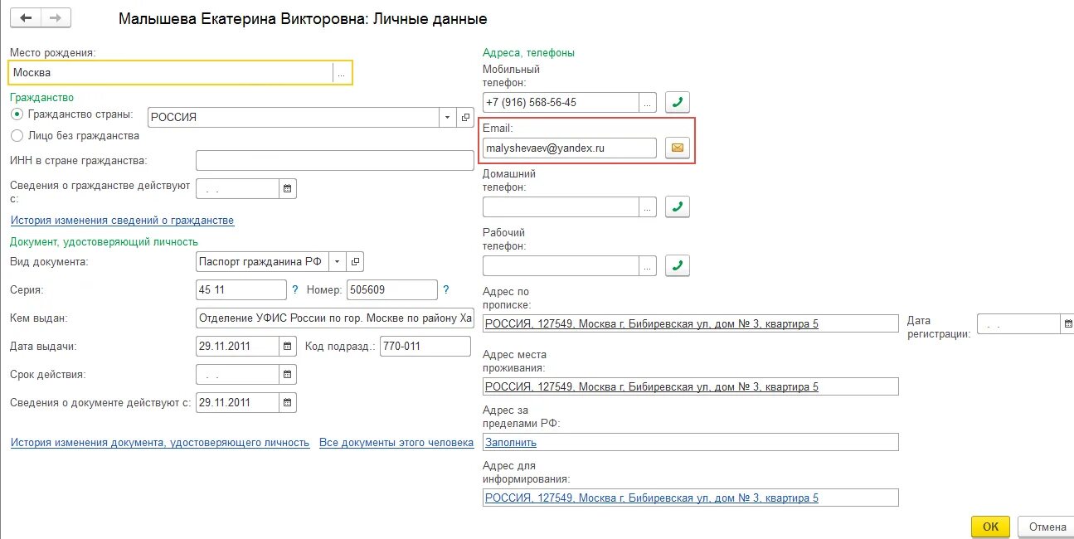Expand the document type dropdown

pos(338,261)
